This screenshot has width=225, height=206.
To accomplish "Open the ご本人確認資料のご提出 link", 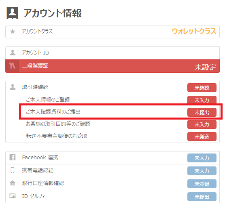I will click(53, 112).
